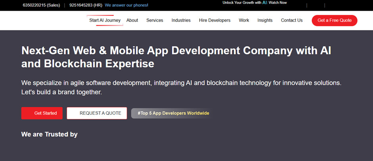This screenshot has width=373, height=161.
Task: Open the Hire Developers menu
Action: [215, 20]
